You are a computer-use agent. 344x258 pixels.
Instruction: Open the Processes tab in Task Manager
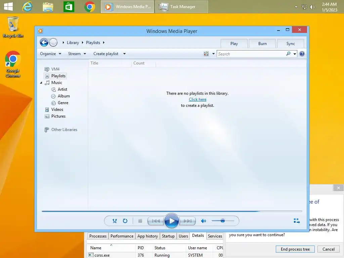(x=98, y=236)
